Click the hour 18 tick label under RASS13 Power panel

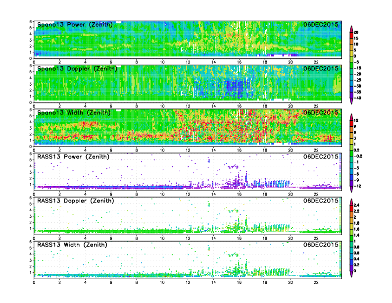pyautogui.click(x=265, y=194)
